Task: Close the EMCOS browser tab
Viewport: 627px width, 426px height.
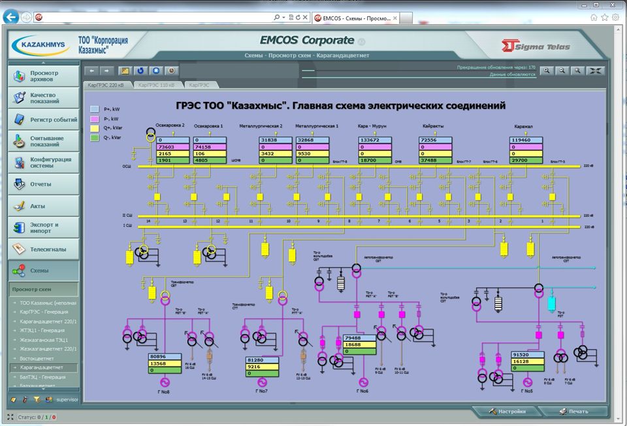Action: coord(395,18)
